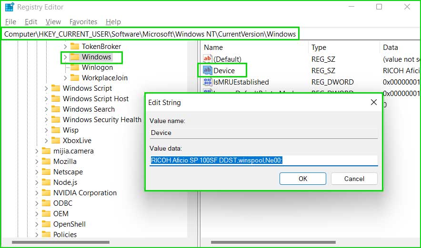Click the Node.js folder icon
The height and width of the screenshot is (248, 421).
click(x=46, y=182)
